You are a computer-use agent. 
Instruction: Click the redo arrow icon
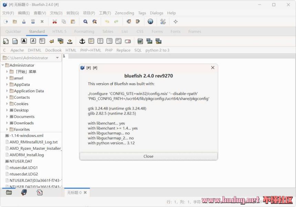coord(116,22)
